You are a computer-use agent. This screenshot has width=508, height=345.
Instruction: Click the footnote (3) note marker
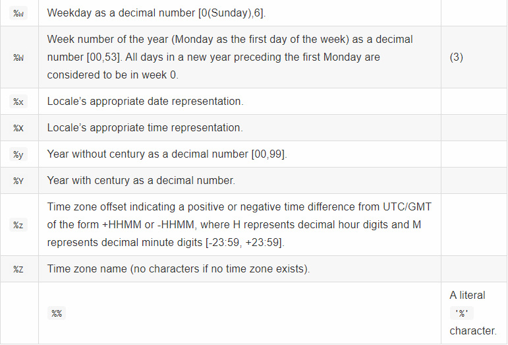[x=456, y=57]
